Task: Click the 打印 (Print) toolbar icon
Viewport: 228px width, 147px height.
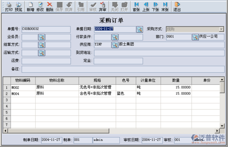Action: 9,6
